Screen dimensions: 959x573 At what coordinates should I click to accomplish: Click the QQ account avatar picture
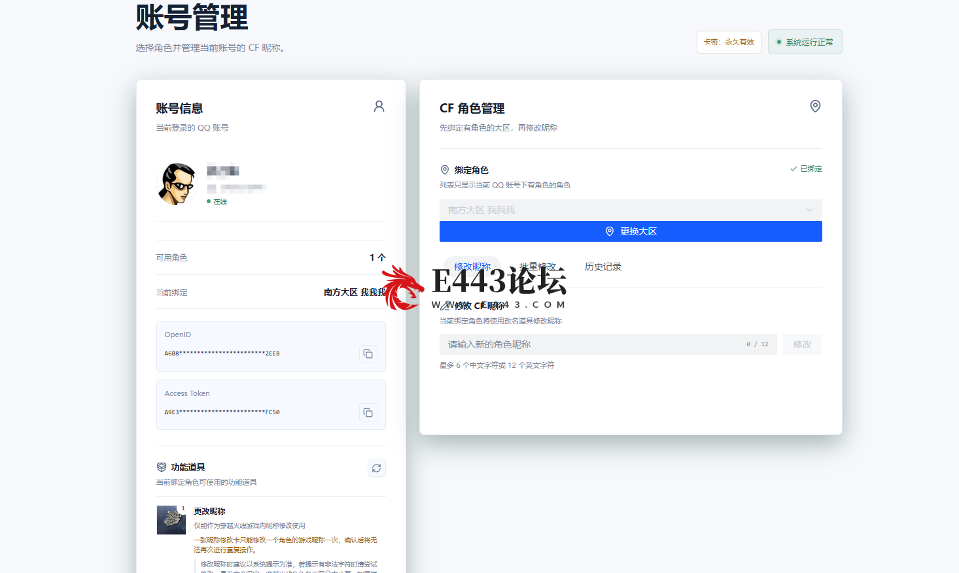(177, 184)
